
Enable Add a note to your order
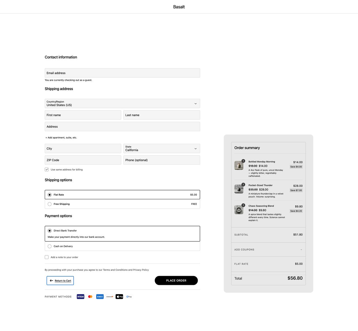click(47, 257)
